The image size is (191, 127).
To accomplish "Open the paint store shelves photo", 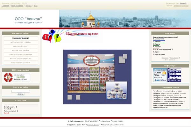I will point(91,74).
